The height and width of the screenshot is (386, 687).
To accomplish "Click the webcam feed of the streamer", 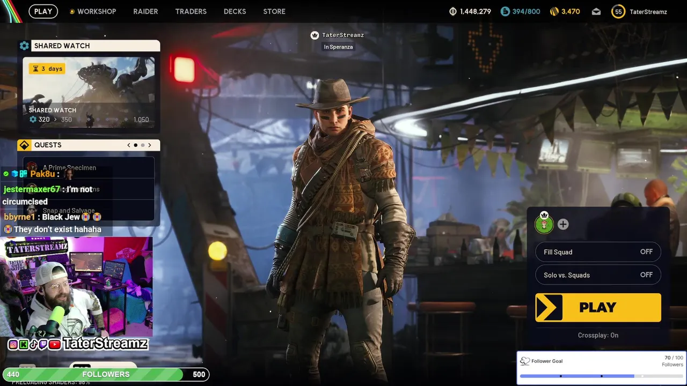I will 76,288.
